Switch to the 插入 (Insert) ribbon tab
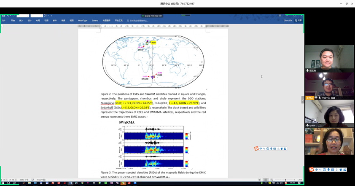 pyautogui.click(x=21, y=21)
